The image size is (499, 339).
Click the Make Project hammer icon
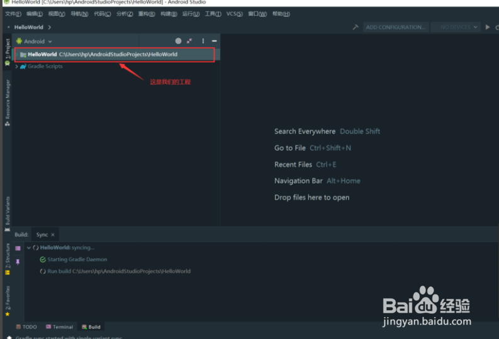click(x=356, y=27)
